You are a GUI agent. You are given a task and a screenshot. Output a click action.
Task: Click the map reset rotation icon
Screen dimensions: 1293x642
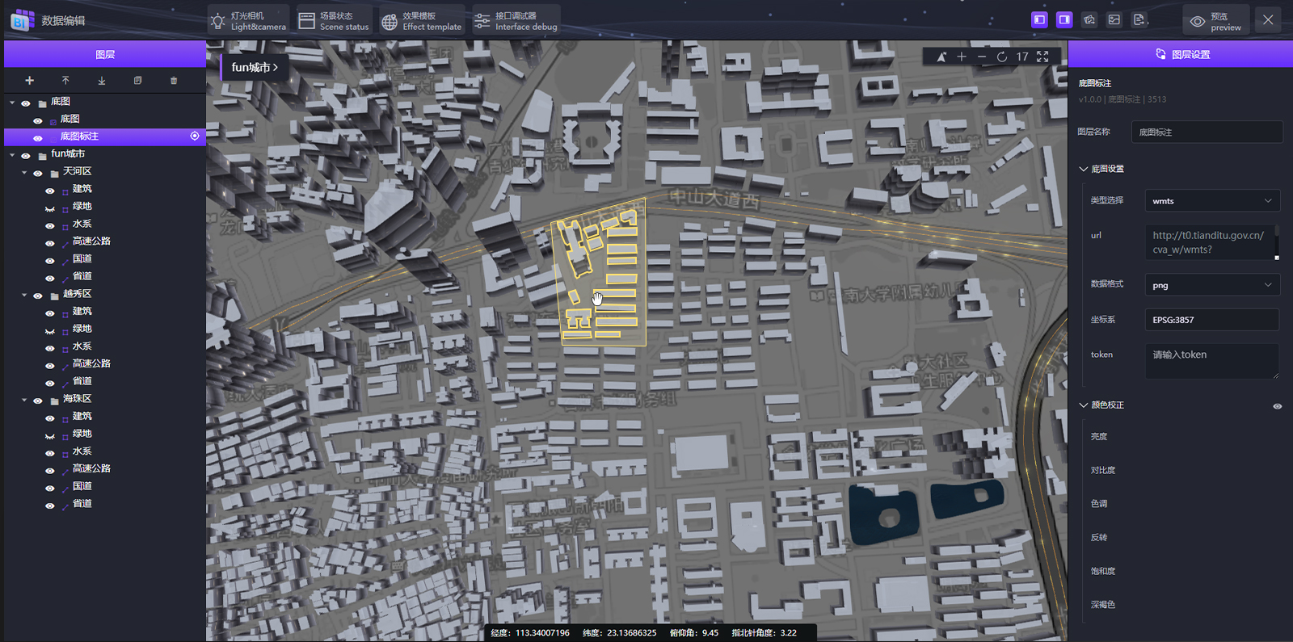1001,57
